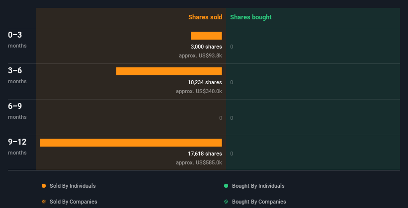The image size is (408, 208).
Task: Click the approx. US$585.0k amount
Action: coord(199,162)
